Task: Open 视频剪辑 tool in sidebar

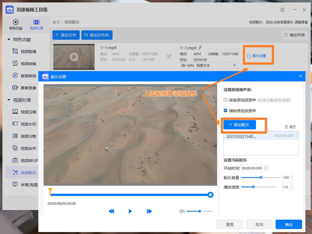Action: pos(28,52)
